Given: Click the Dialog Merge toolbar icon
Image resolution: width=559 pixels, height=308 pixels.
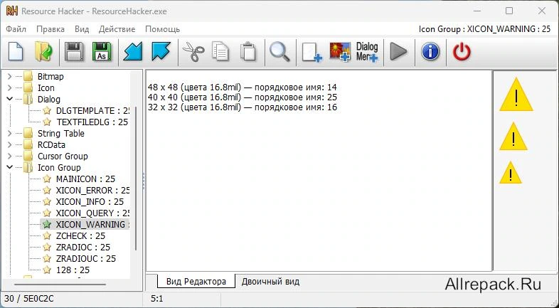Looking at the screenshot, I should tap(367, 52).
